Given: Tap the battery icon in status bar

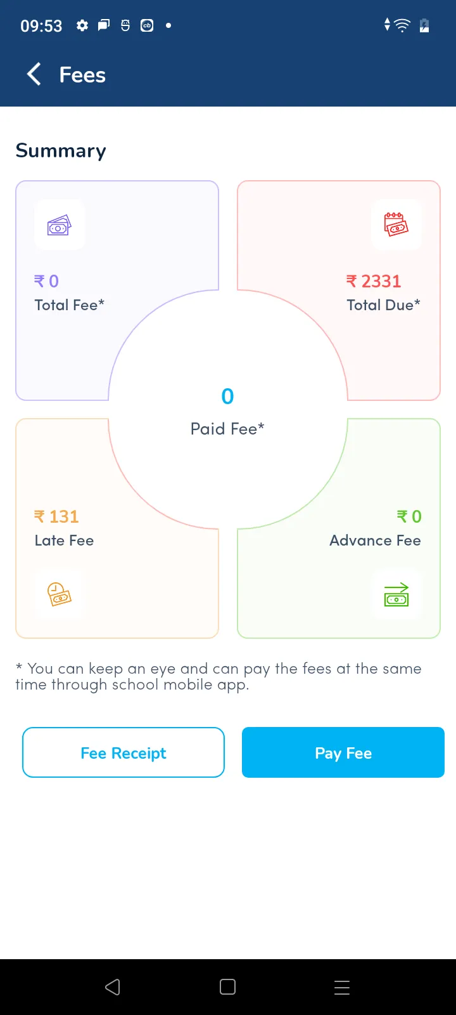Looking at the screenshot, I should click(424, 25).
